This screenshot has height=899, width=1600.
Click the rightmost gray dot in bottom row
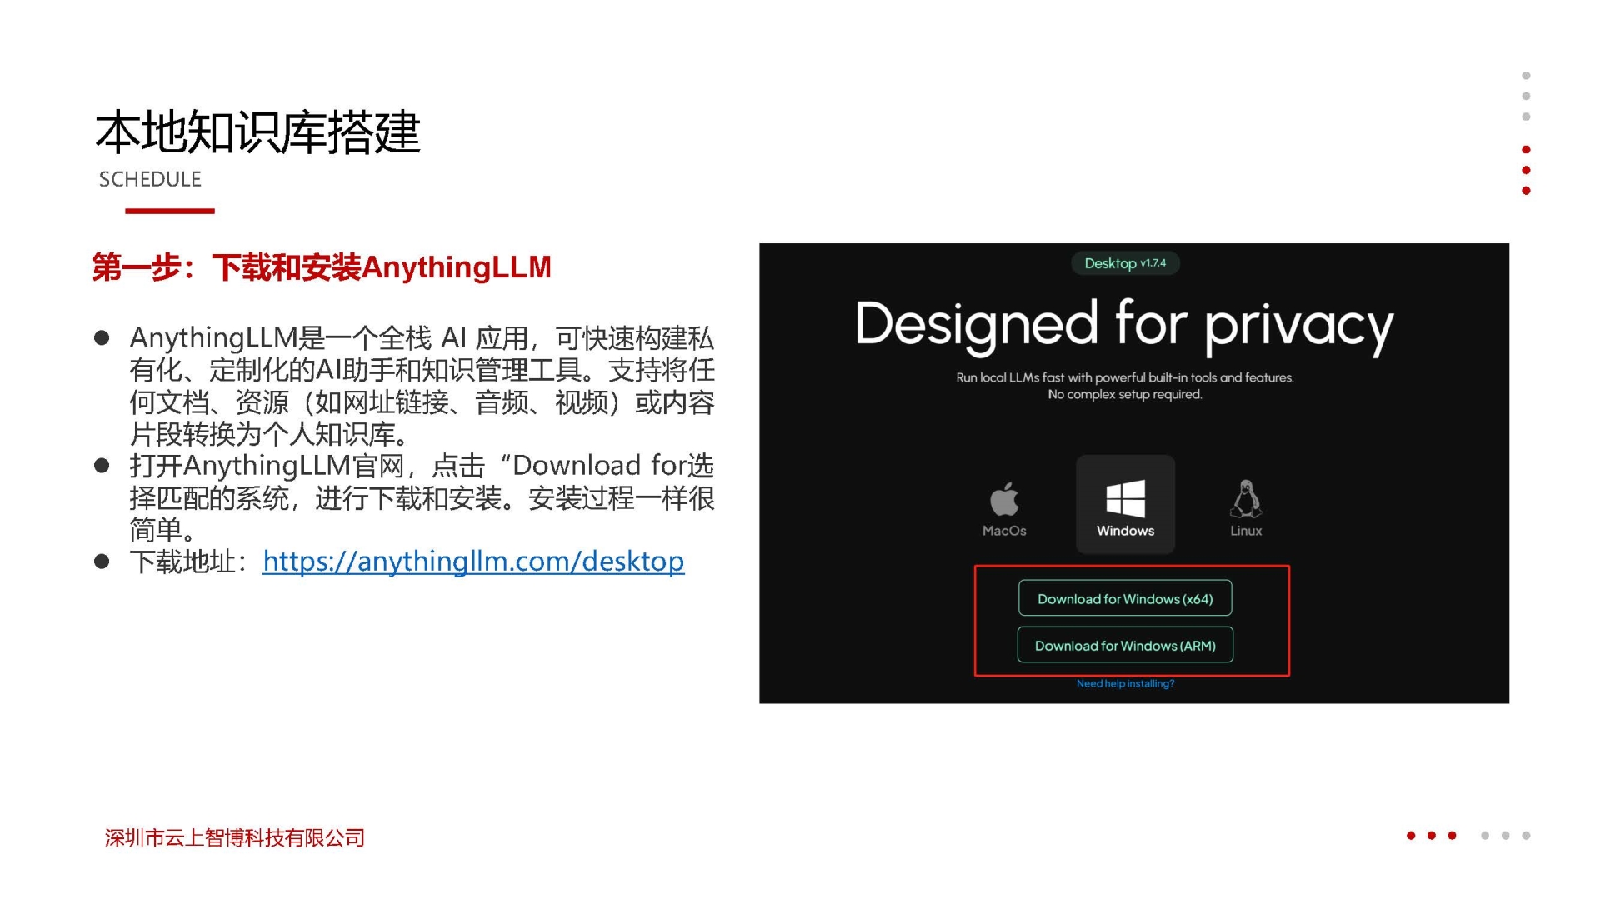coord(1526,836)
